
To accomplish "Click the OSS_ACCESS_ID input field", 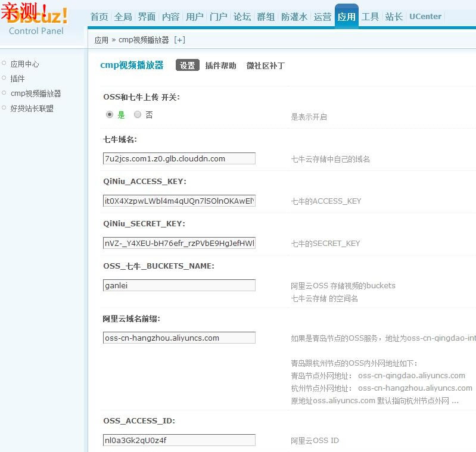I will click(179, 440).
